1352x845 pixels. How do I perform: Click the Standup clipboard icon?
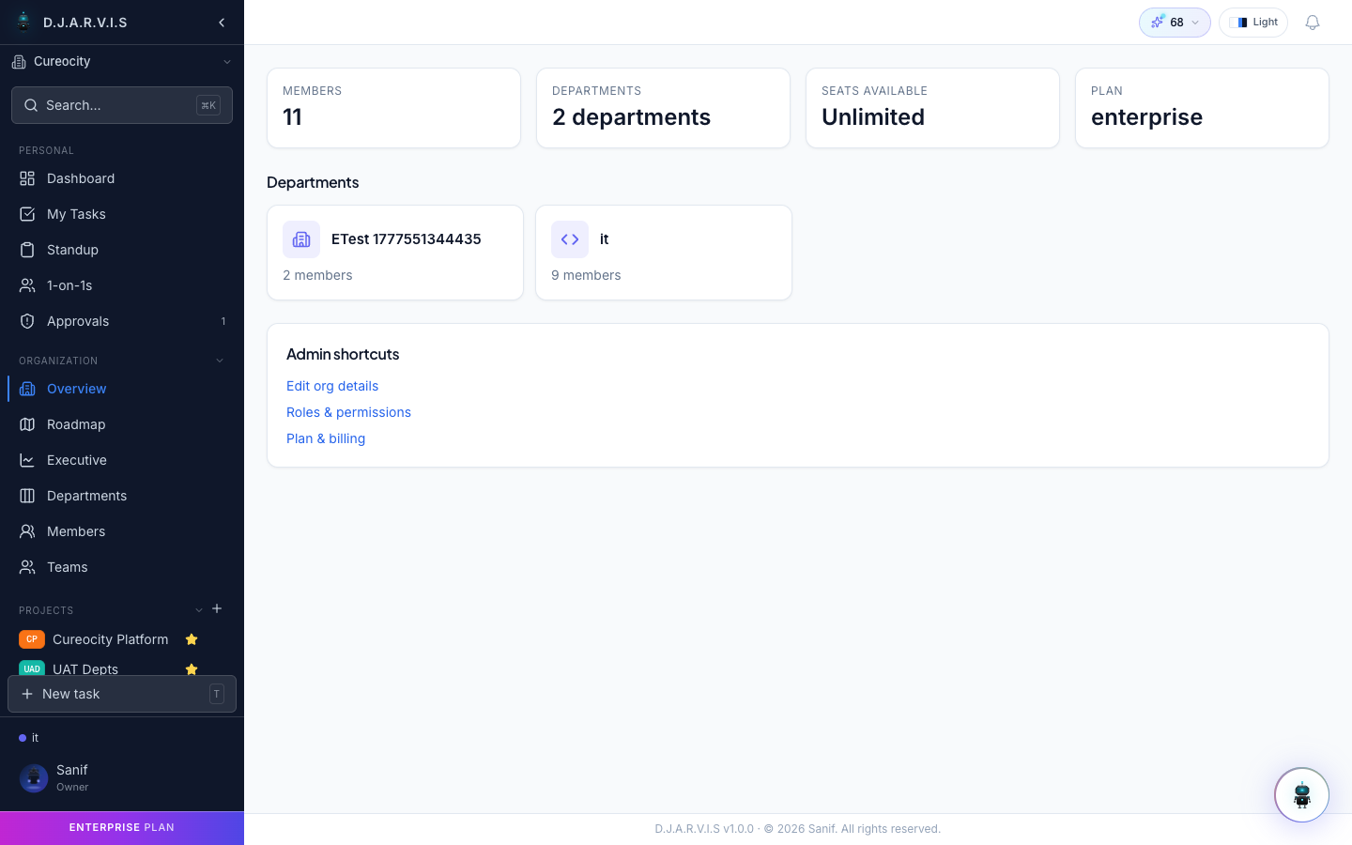27,250
